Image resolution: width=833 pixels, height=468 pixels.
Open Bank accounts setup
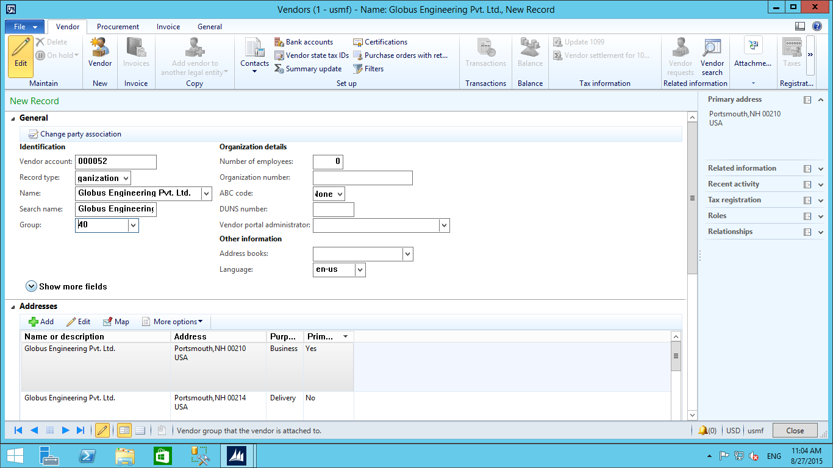(x=304, y=42)
